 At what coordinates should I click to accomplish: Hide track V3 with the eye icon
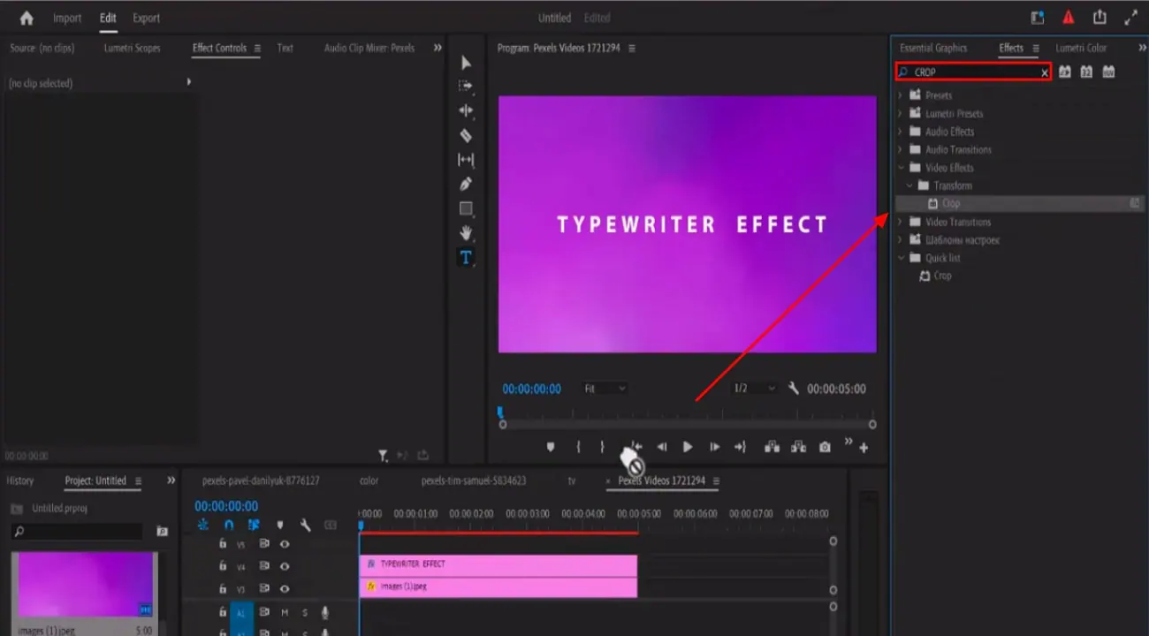pyautogui.click(x=285, y=588)
